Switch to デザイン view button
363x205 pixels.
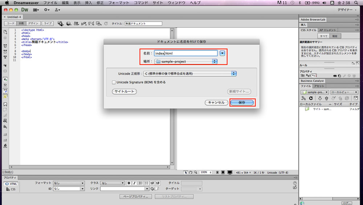(x=33, y=23)
